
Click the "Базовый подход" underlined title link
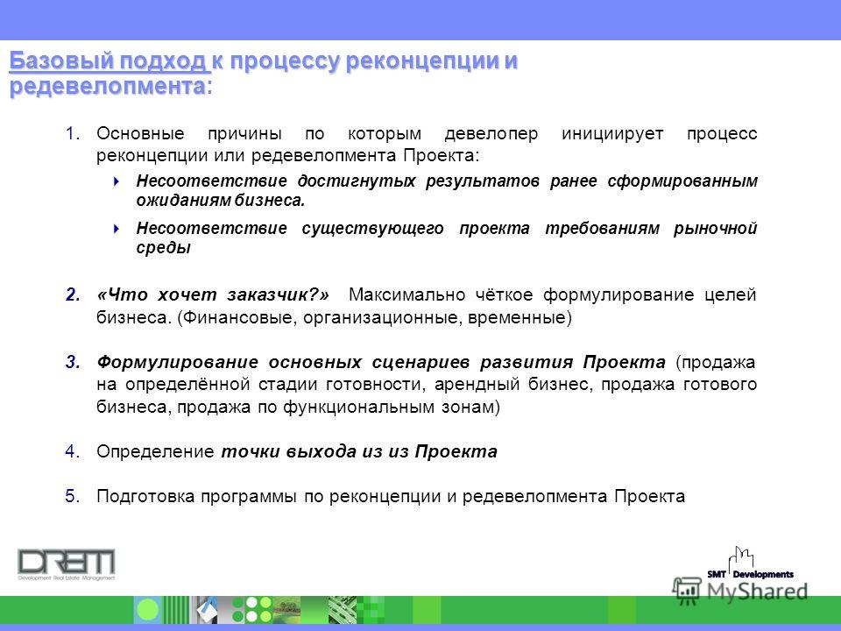pos(108,60)
